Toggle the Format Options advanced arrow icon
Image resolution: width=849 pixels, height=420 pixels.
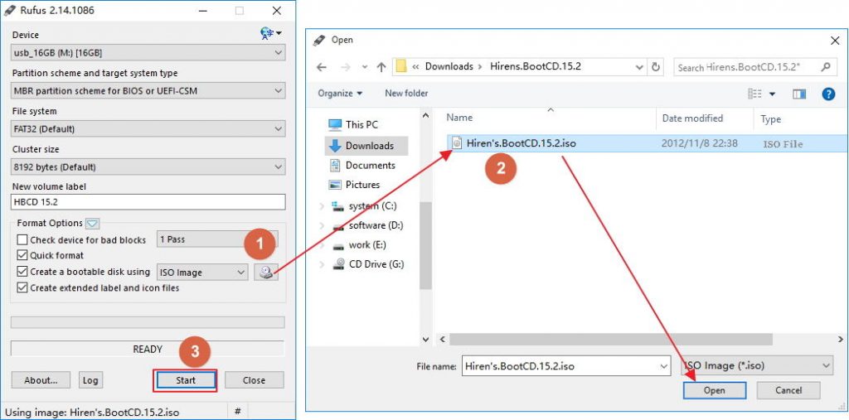coord(92,223)
